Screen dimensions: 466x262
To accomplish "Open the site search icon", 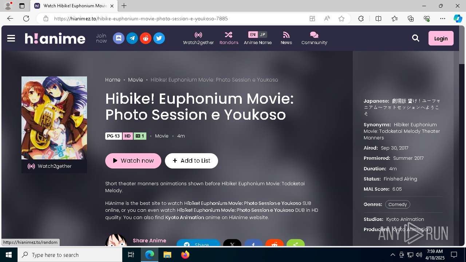I will point(416,38).
